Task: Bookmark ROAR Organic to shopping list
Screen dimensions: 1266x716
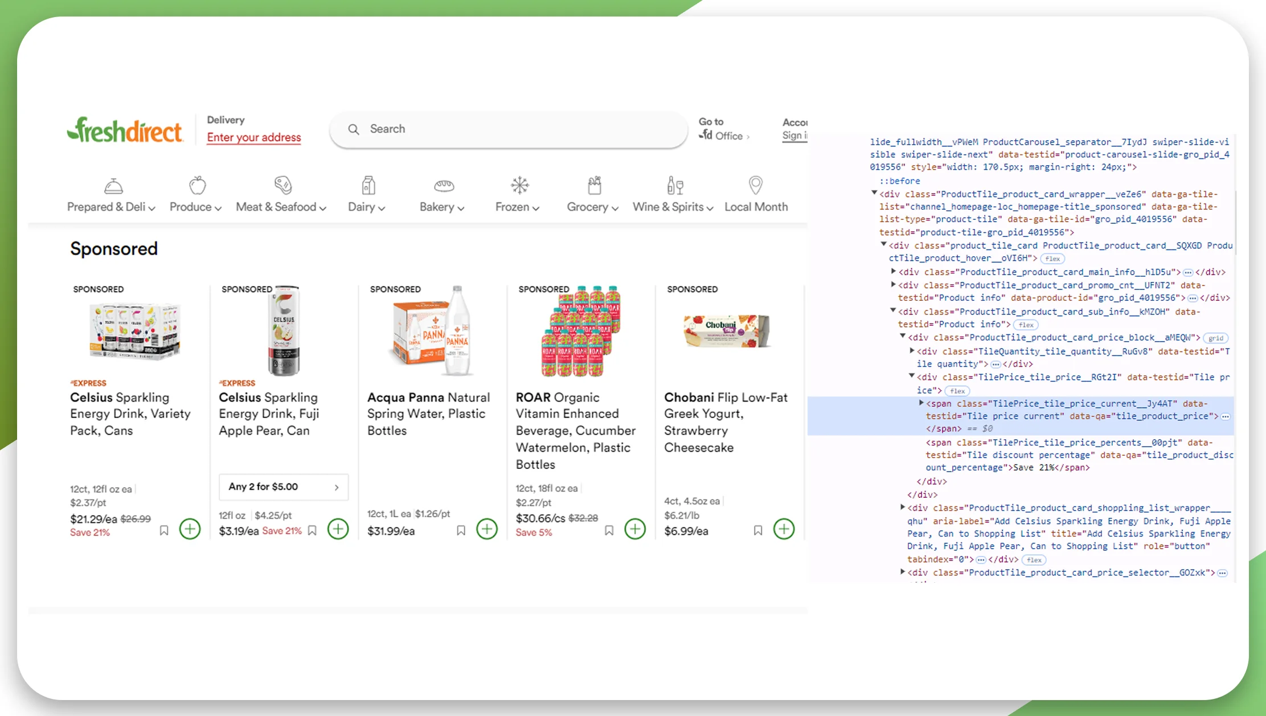Action: tap(609, 530)
